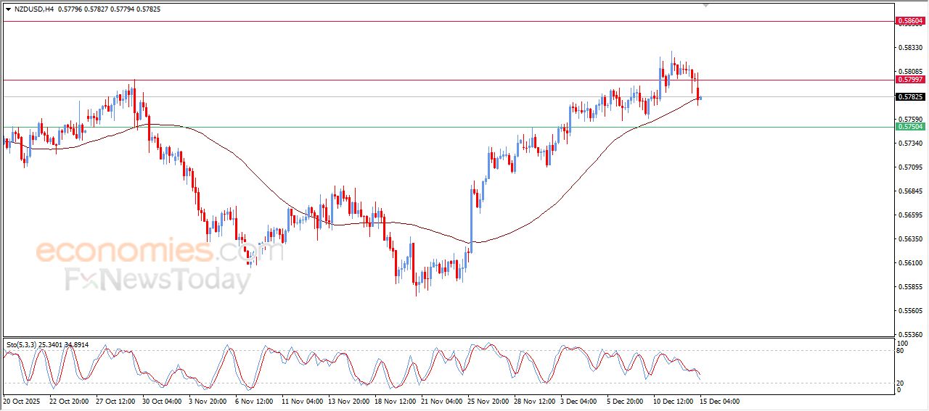The height and width of the screenshot is (411, 929).
Task: Click the stochastic 80 level label
Action: point(901,351)
